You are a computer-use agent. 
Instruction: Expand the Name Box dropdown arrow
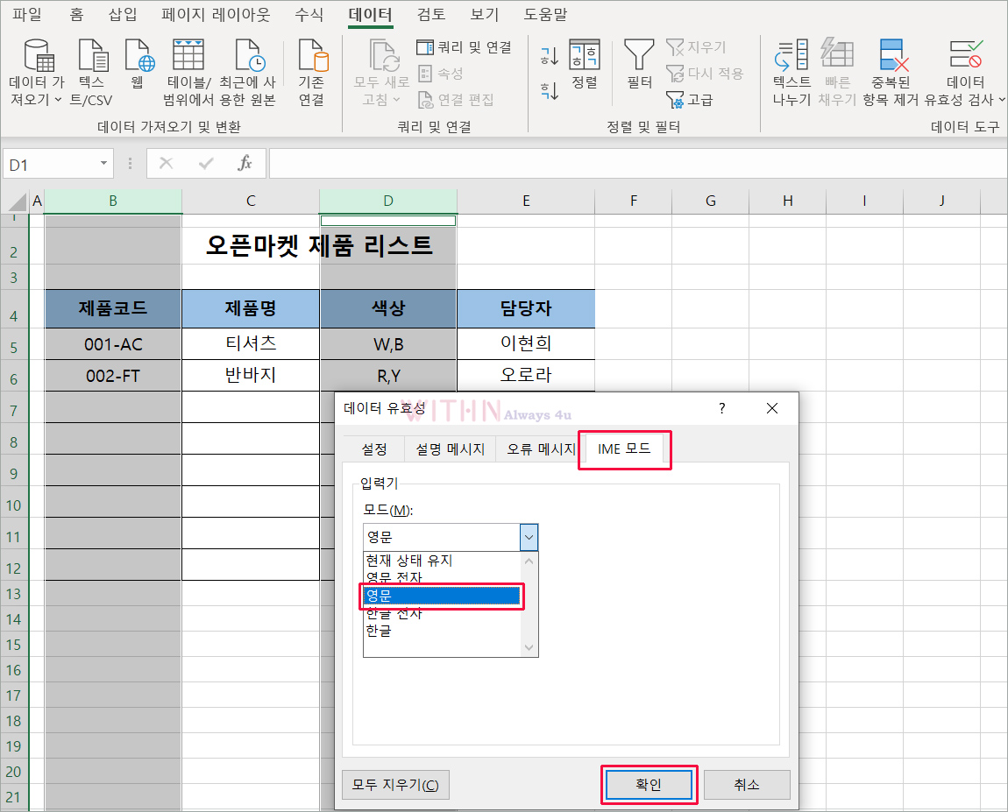click(103, 163)
